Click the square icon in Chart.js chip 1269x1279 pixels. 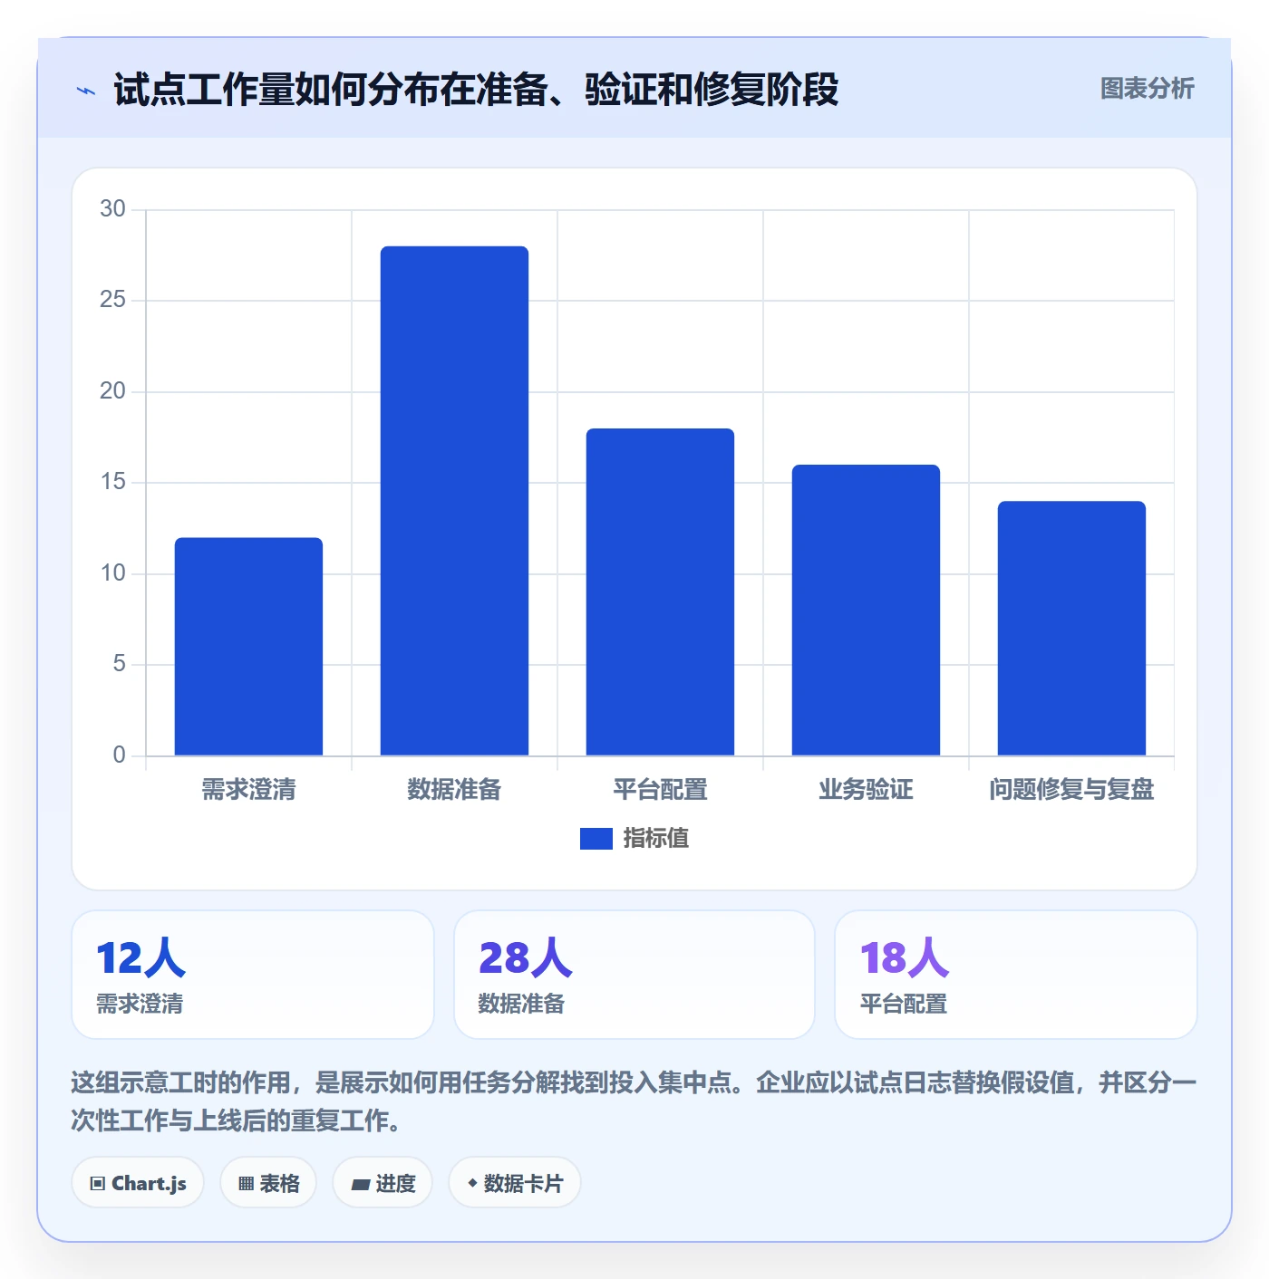(x=98, y=1184)
